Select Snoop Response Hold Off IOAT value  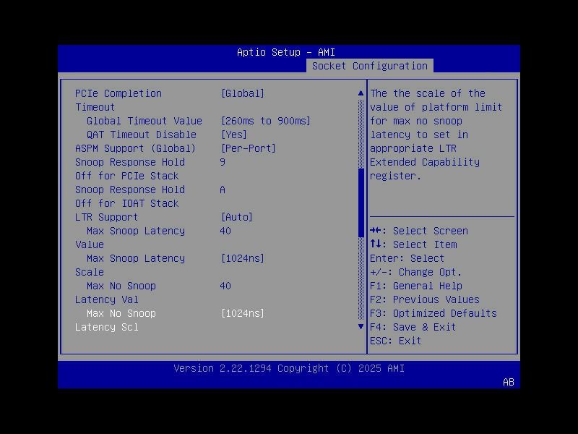pos(223,190)
